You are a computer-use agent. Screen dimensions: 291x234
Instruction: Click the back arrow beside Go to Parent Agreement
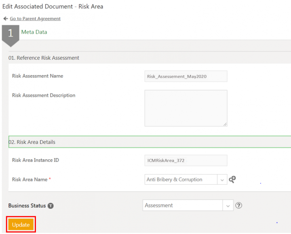(x=6, y=19)
